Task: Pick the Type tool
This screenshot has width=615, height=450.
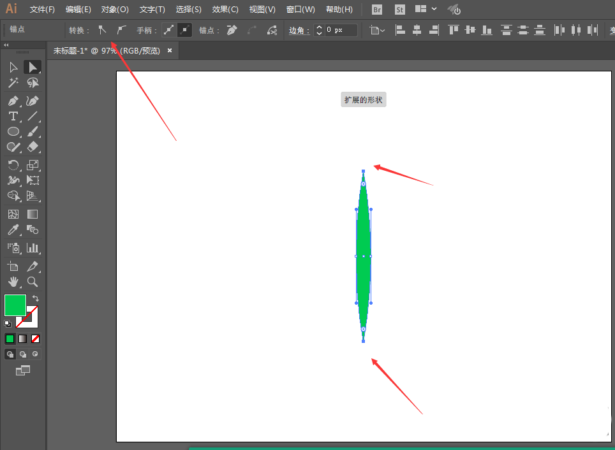Action: (13, 117)
